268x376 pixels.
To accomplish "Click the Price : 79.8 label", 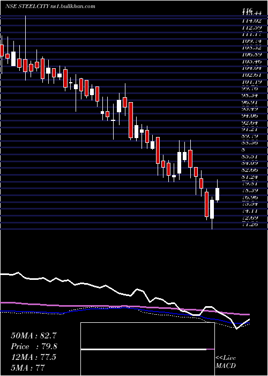I will click(x=34, y=346).
